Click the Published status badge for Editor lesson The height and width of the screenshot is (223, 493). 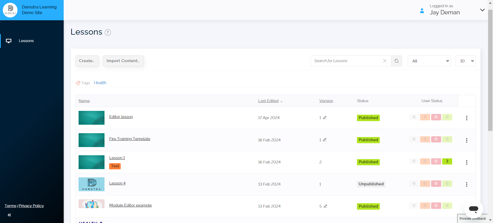point(368,118)
